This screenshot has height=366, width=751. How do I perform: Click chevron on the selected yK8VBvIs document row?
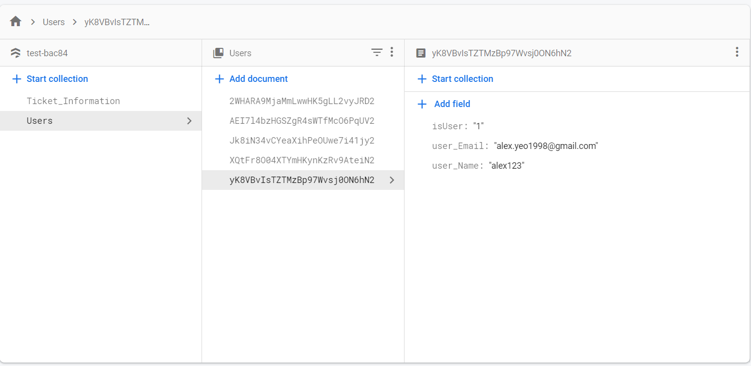coord(392,180)
